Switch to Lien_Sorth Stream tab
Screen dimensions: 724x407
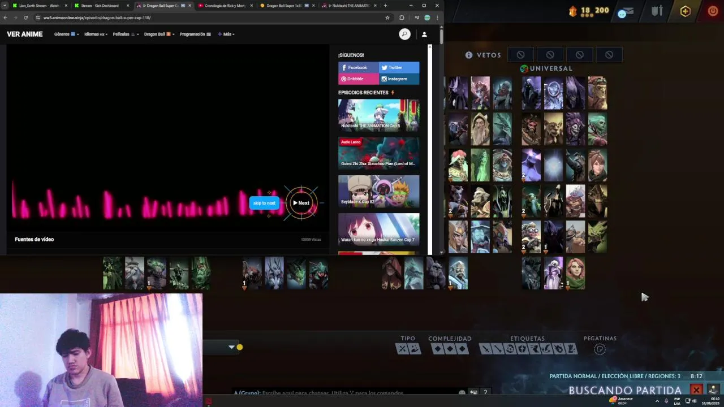coord(40,6)
